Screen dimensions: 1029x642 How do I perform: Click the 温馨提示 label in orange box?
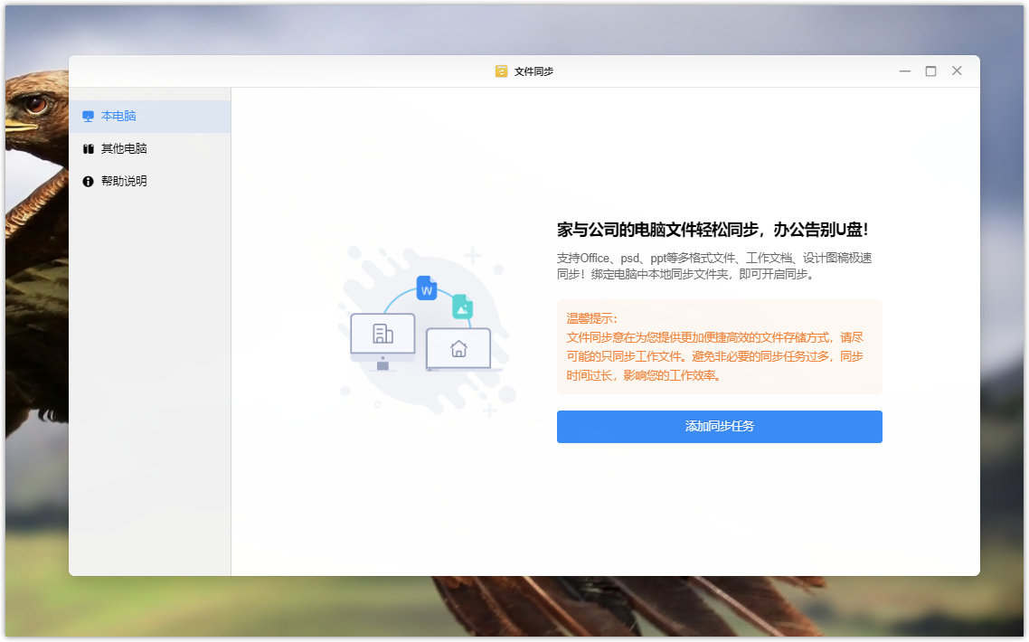click(591, 318)
